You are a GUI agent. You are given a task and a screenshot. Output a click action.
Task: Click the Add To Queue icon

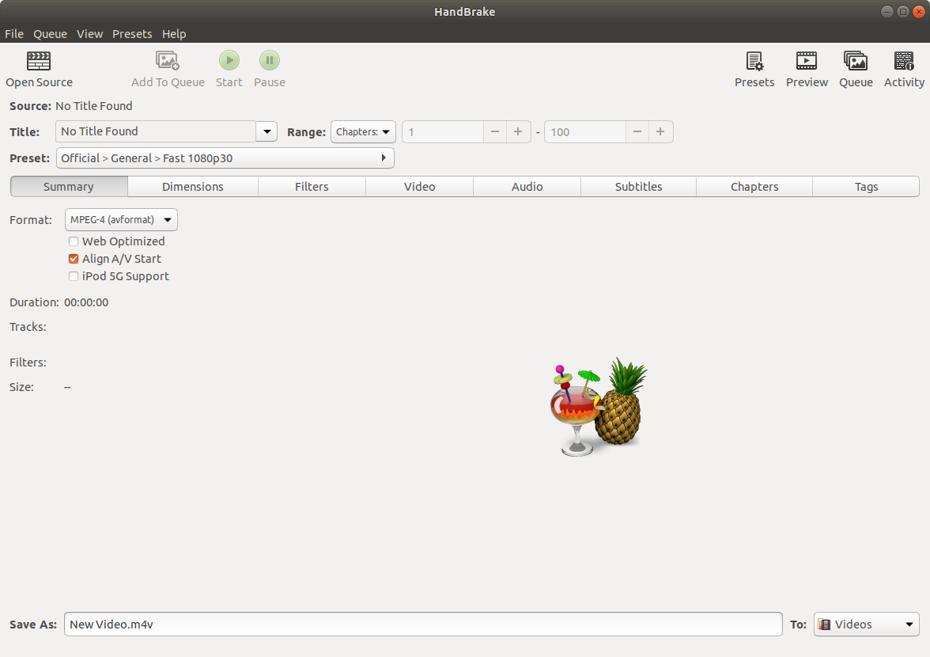click(168, 61)
